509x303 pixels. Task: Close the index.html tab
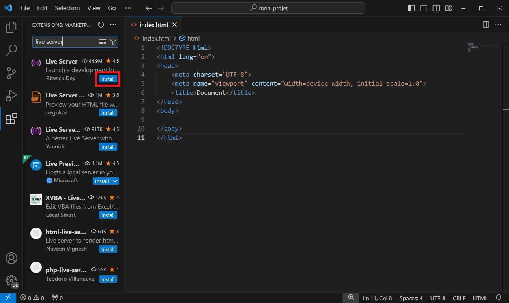tap(174, 25)
